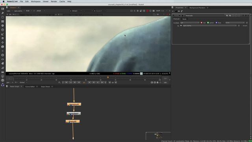The image size is (252, 142).
Task: Open the timeline Global range dropdown
Action: tap(24, 82)
